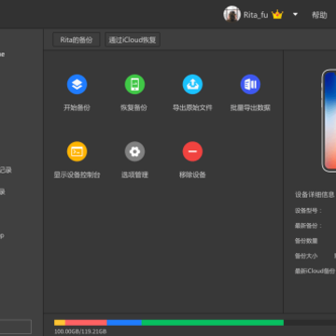336x336 pixels.
Task: Click the 备份大小 field label
Action: (306, 256)
